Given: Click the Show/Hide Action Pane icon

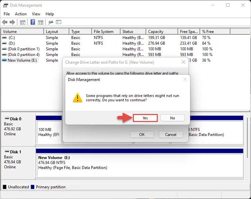Looking at the screenshot, I should (41, 22).
